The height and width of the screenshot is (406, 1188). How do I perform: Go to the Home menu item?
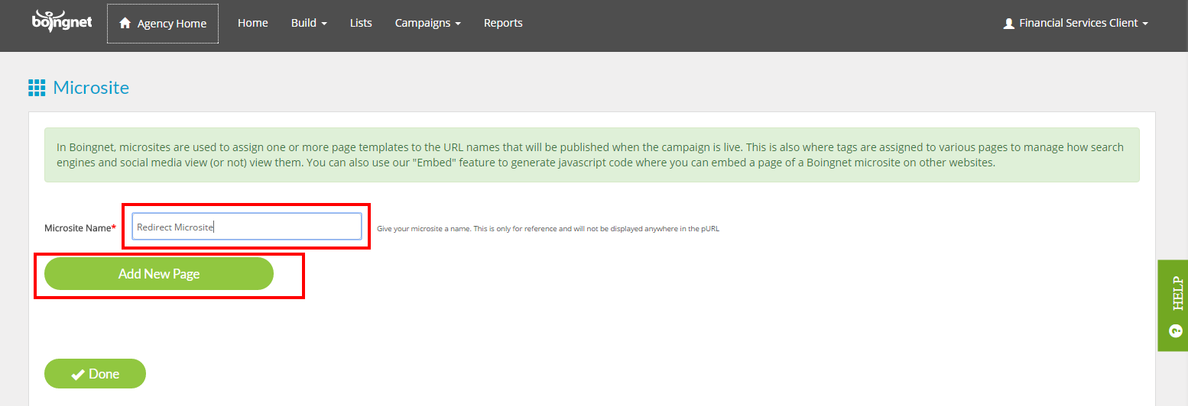click(x=253, y=23)
